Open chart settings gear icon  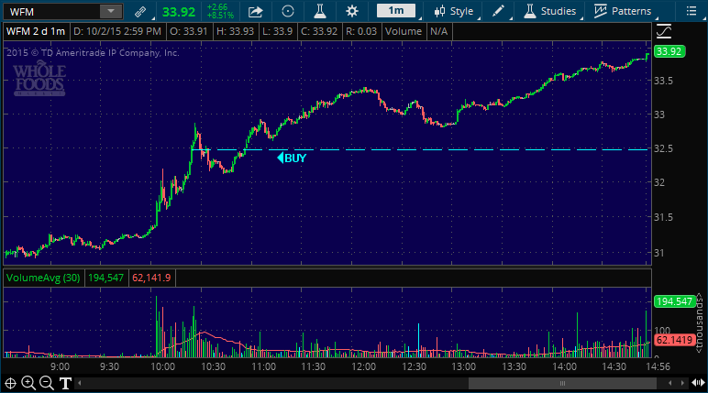pyautogui.click(x=352, y=12)
